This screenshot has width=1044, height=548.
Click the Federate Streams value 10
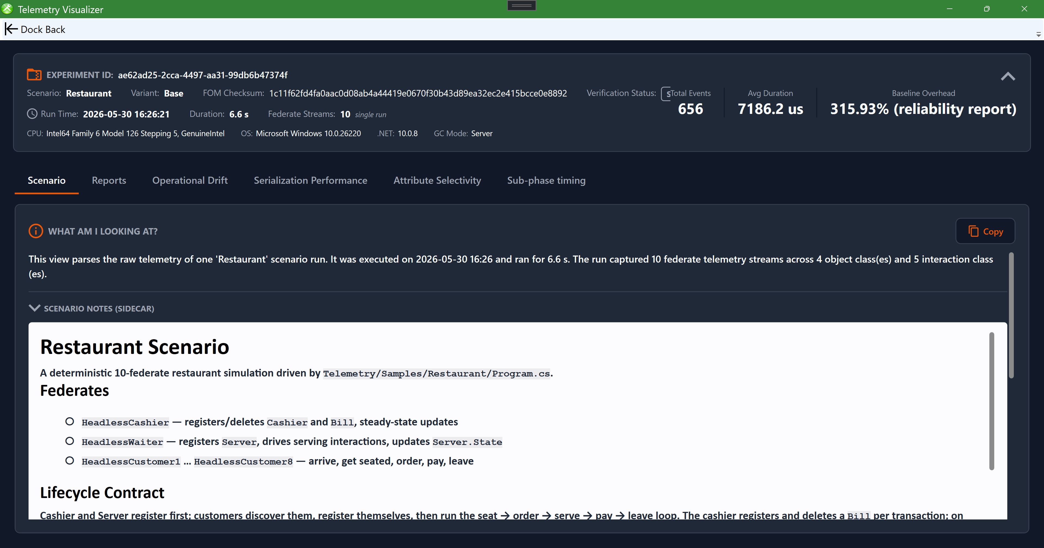pyautogui.click(x=345, y=114)
